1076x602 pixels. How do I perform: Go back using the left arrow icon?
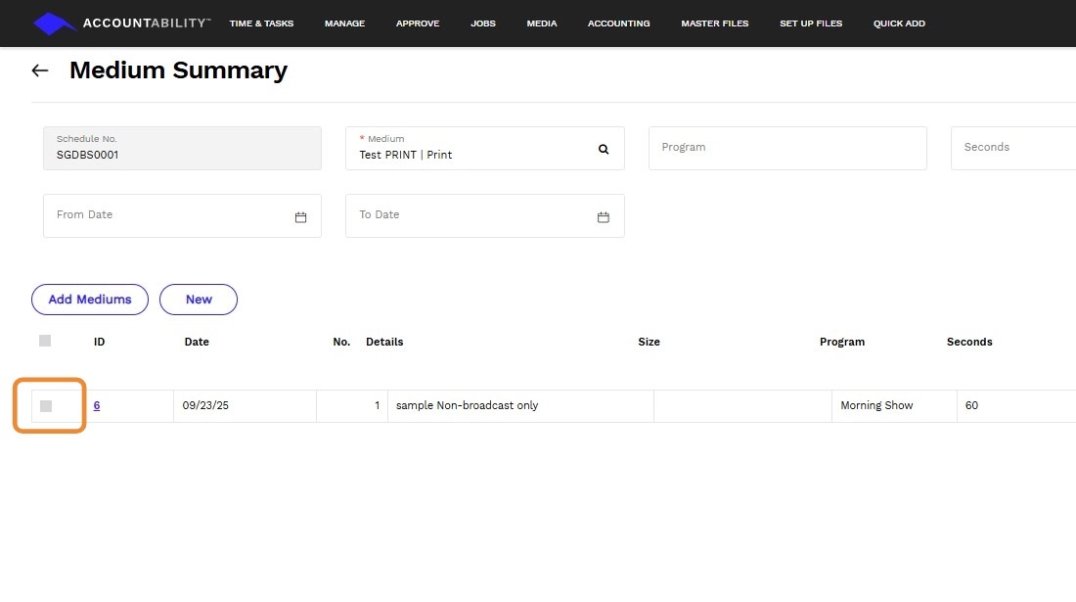[x=40, y=70]
